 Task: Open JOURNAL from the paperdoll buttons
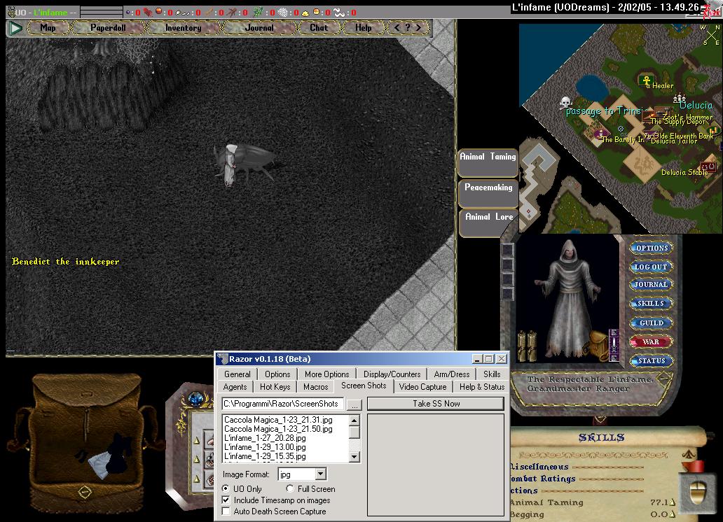[652, 285]
